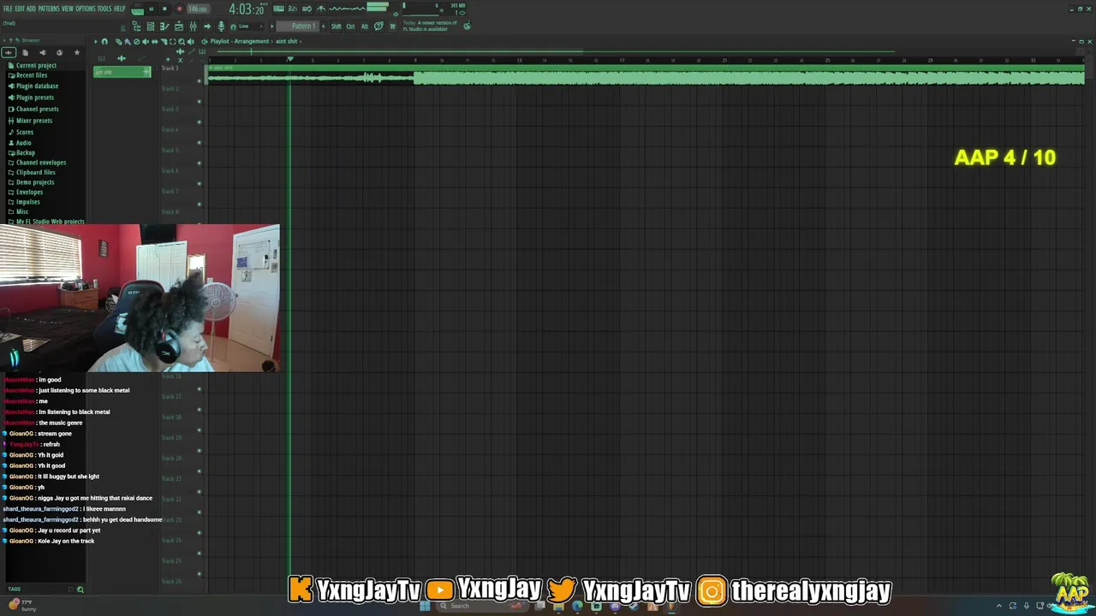Open the Piano roll view from the toolbar
The image size is (1096, 616).
(x=164, y=27)
